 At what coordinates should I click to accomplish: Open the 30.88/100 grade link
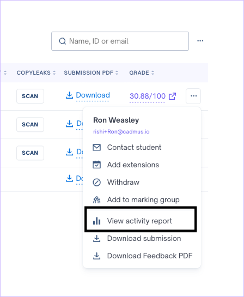coord(148,96)
